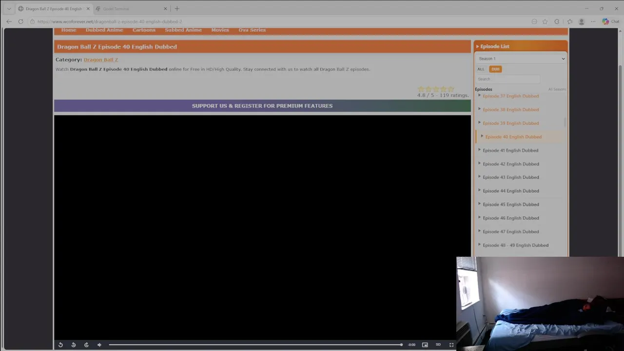Screen dimensions: 624x351
Task: Open the favorites list icon
Action: point(569,21)
